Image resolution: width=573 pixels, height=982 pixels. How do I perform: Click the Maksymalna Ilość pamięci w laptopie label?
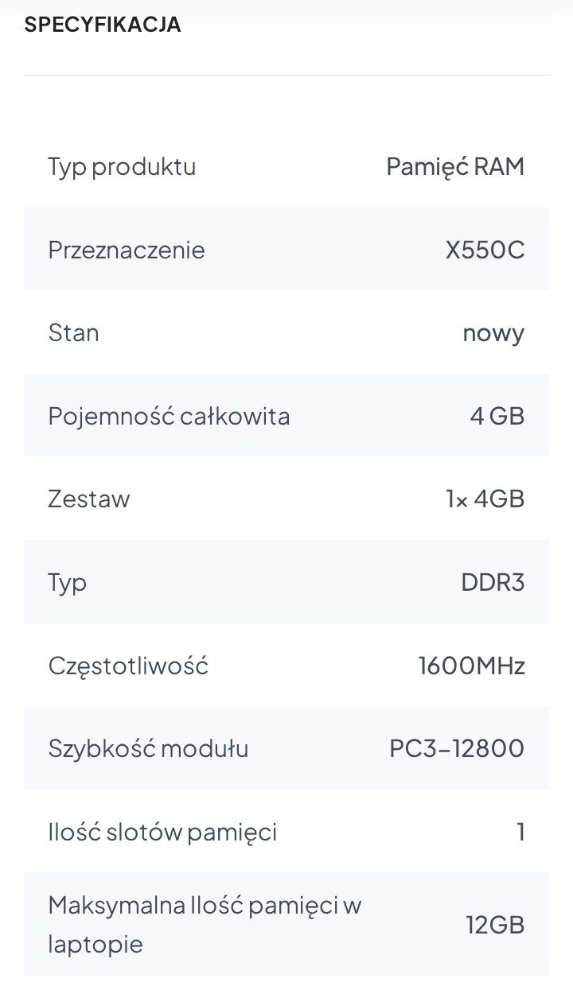tap(205, 925)
